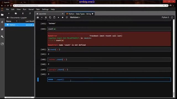Screen dimensions: 177x99
Task: Open the File menu
Action: pyautogui.click(x=7, y=9)
